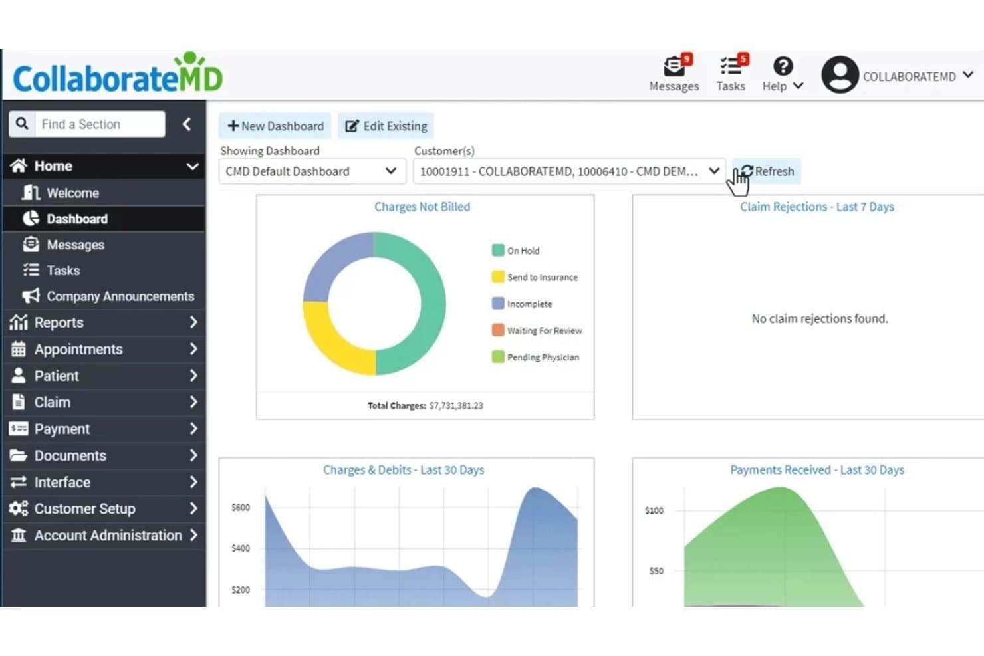Open Charges & Debits - Last 30 Days title
The width and height of the screenshot is (984, 656).
pyautogui.click(x=404, y=470)
